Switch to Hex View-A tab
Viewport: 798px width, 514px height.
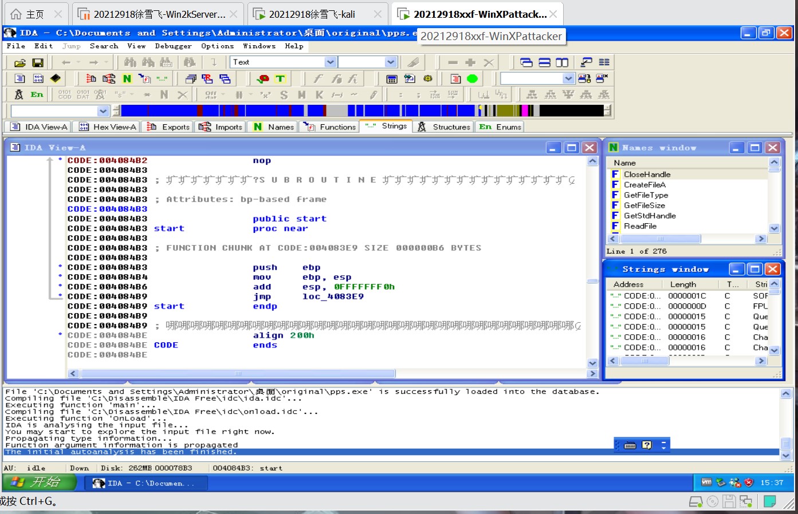(107, 127)
